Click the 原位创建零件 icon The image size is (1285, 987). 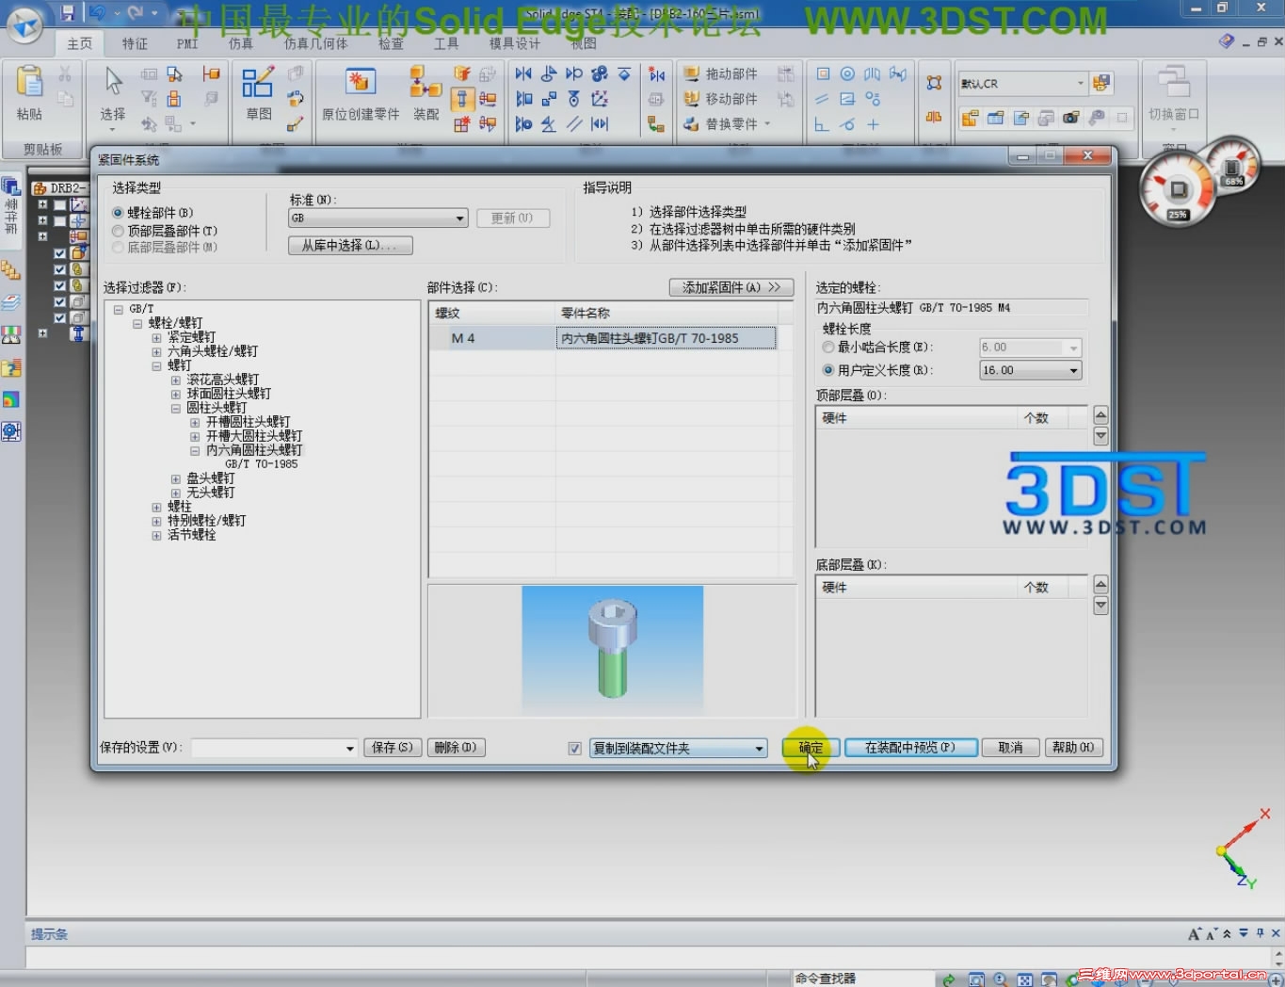coord(361,83)
